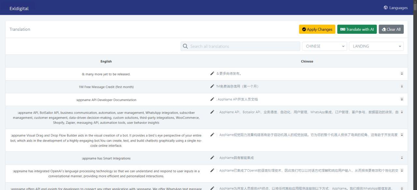Click the Chinese column header
This screenshot has width=417, height=190.
click(x=307, y=61)
